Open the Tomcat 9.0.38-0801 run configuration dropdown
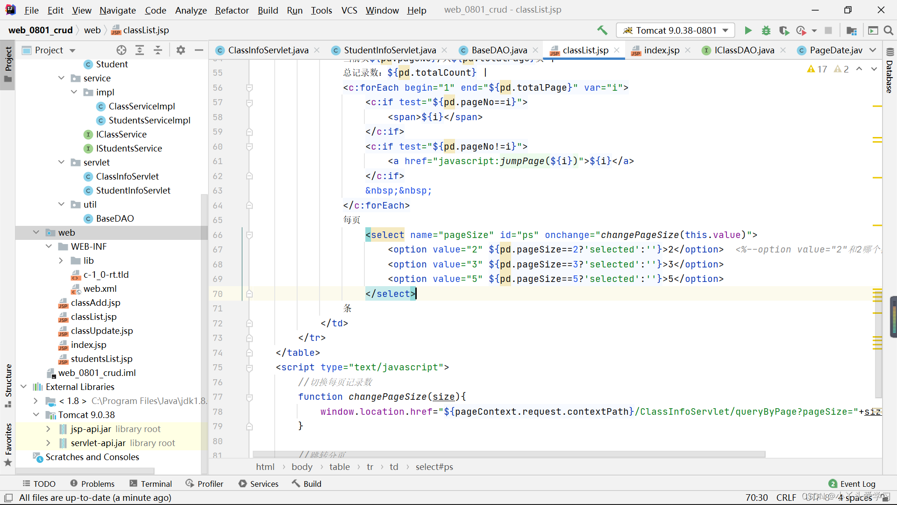 coord(676,30)
